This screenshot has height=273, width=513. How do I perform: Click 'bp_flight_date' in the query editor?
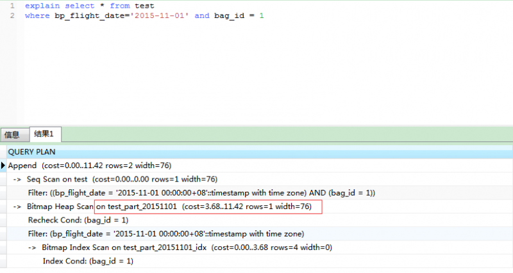89,15
